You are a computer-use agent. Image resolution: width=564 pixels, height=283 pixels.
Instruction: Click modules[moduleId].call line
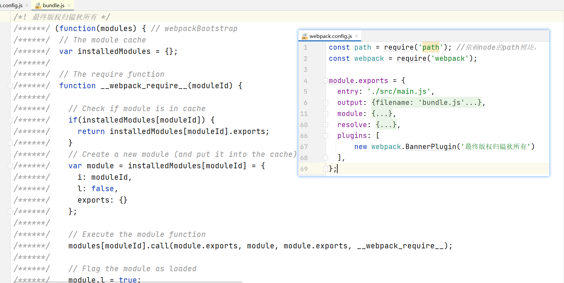(x=260, y=246)
